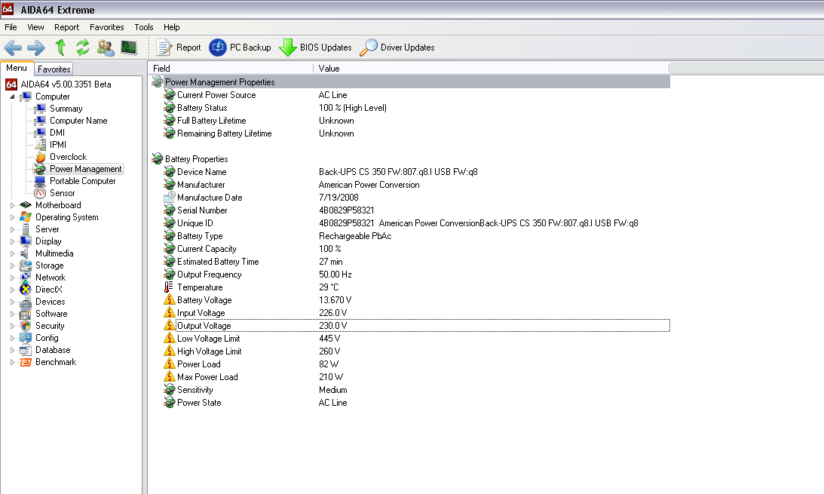Image resolution: width=824 pixels, height=494 pixels.
Task: Expand the Server tree node
Action: (x=13, y=229)
